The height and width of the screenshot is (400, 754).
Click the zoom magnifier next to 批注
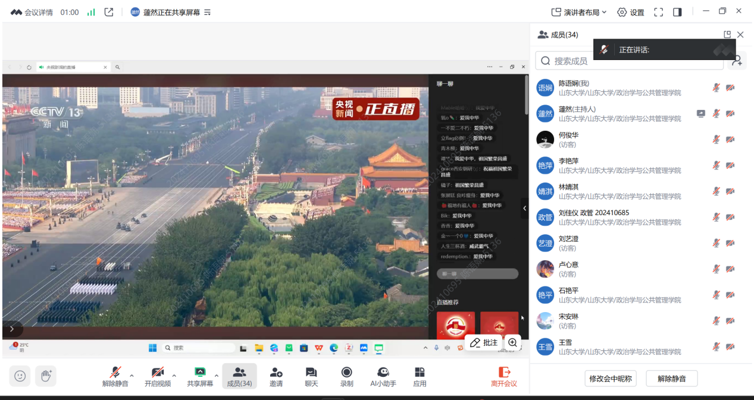tap(512, 343)
